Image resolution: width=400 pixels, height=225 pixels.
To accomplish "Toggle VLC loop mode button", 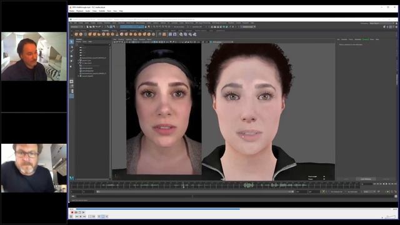I will tap(102, 217).
